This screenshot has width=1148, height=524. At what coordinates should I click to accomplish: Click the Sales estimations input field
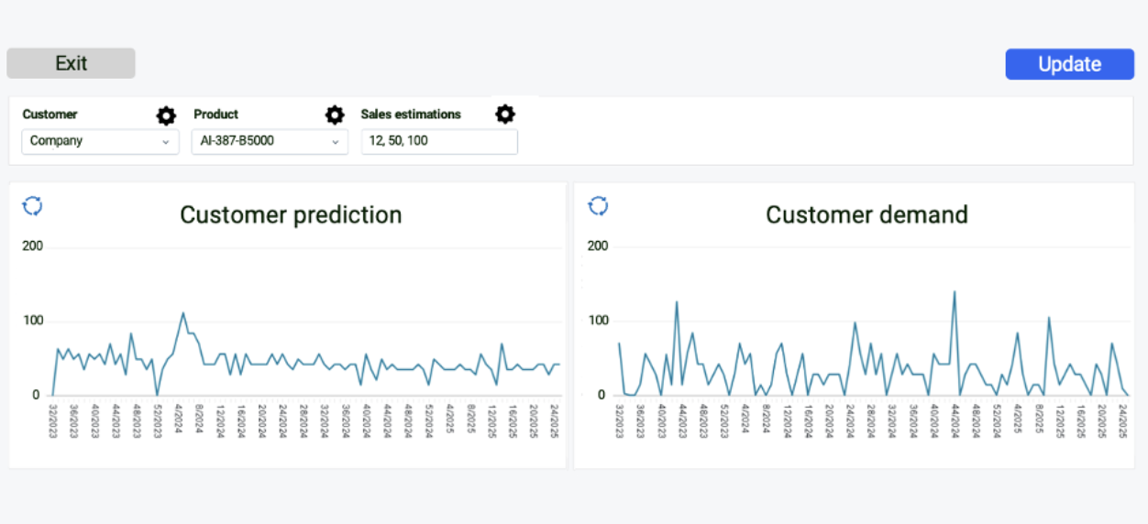[x=438, y=141]
